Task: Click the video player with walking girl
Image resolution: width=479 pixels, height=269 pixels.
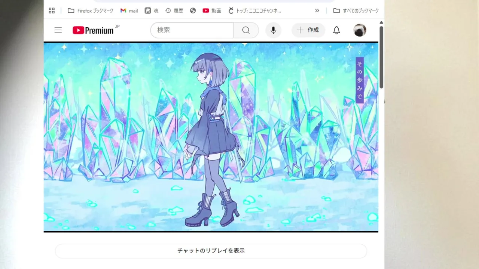Action: [211, 137]
